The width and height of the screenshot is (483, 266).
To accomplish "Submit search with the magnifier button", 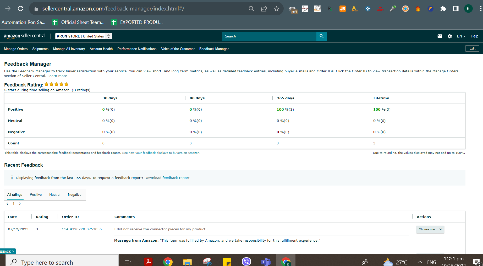I will pos(322,36).
